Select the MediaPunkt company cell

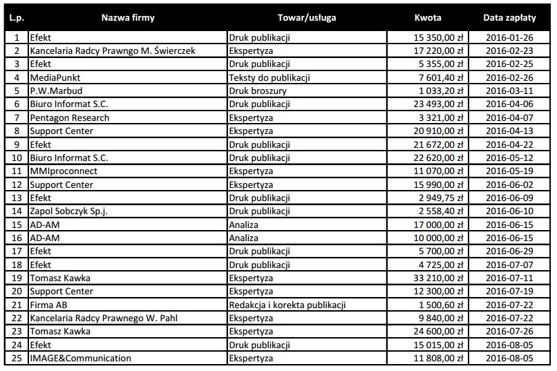[x=54, y=77]
